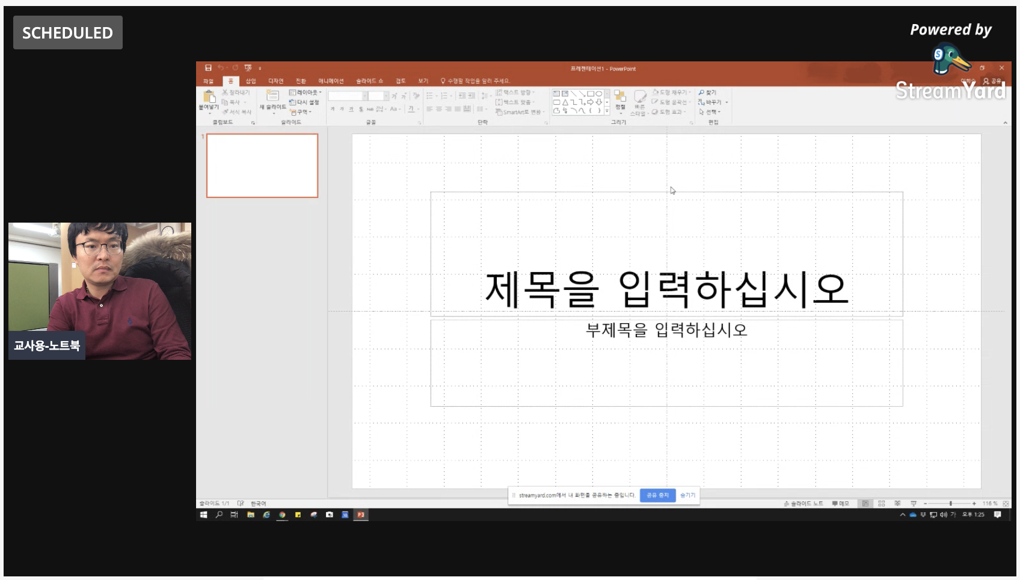Open 도형 윤곽선 (Shape Outline) color menu
Screen dimensions: 1020x580
(x=671, y=102)
